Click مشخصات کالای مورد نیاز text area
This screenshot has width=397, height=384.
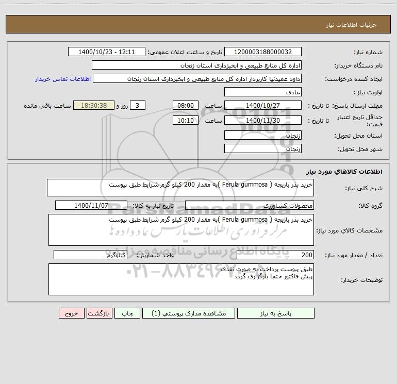(181, 230)
